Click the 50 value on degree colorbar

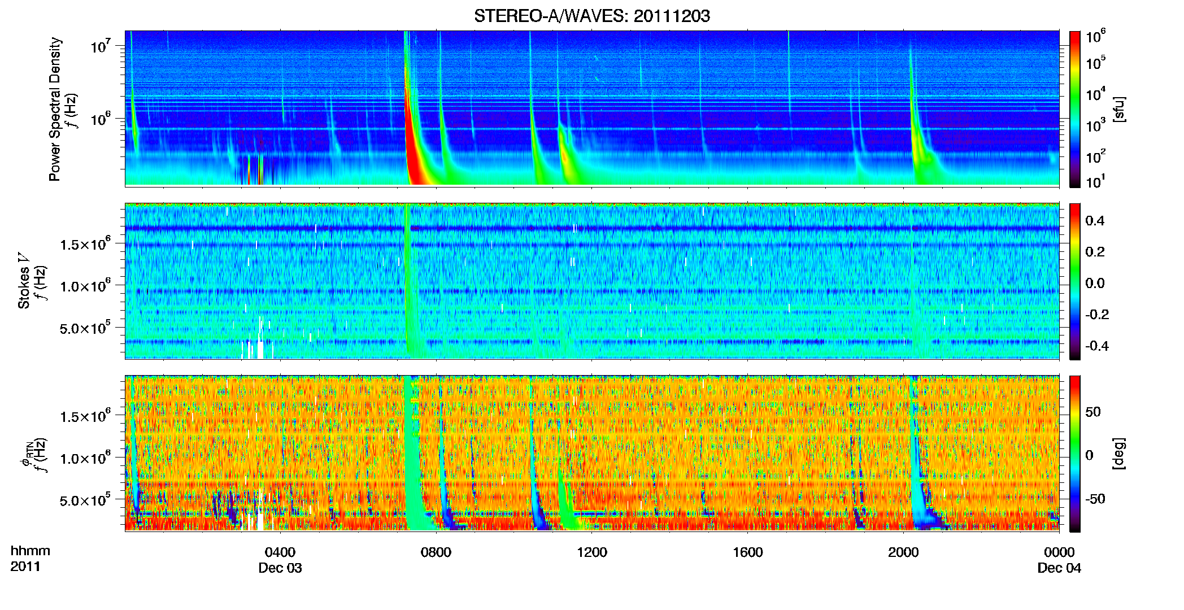(x=1093, y=412)
